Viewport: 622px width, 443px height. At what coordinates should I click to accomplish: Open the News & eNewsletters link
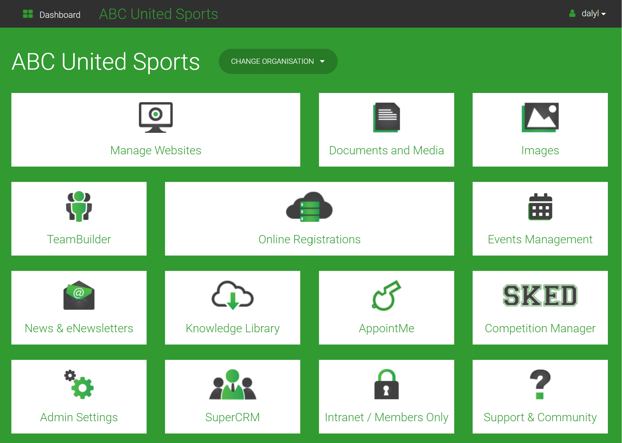(79, 328)
